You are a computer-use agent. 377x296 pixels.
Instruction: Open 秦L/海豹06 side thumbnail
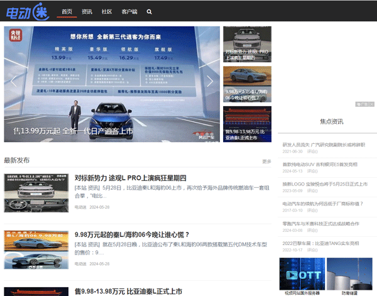click(x=247, y=84)
